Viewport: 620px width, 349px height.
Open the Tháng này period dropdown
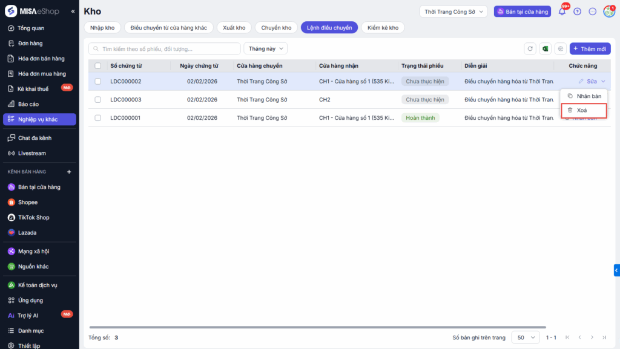(x=265, y=49)
